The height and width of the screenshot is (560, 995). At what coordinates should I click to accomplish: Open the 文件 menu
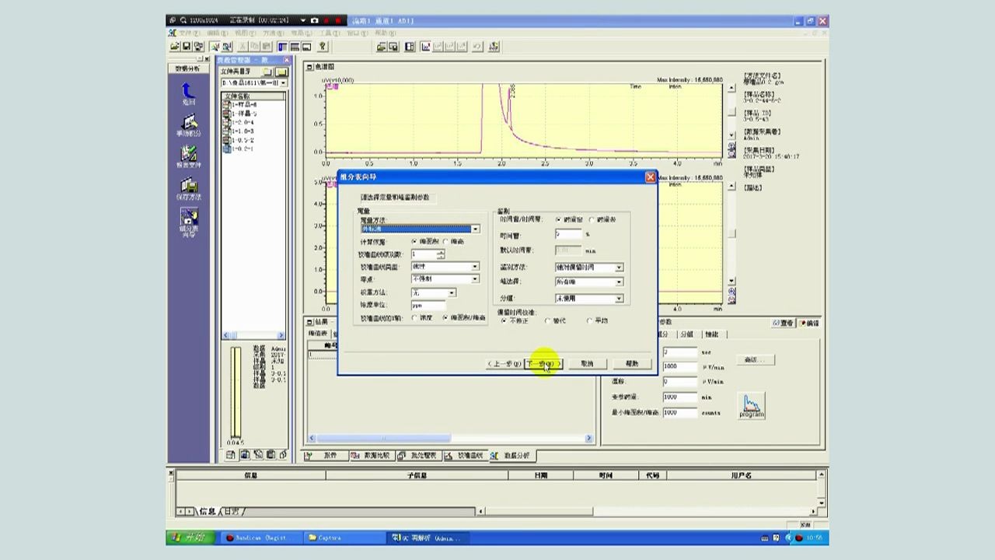coord(188,33)
